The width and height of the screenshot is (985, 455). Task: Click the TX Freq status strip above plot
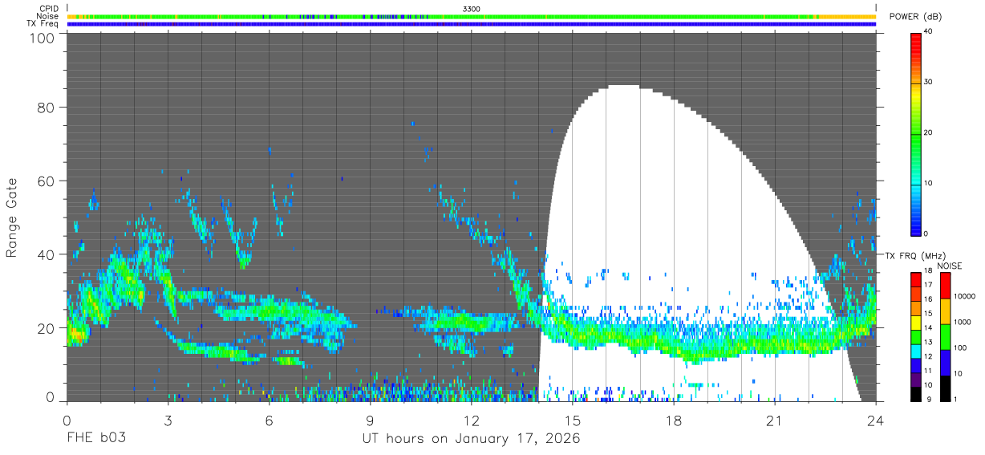tap(471, 24)
